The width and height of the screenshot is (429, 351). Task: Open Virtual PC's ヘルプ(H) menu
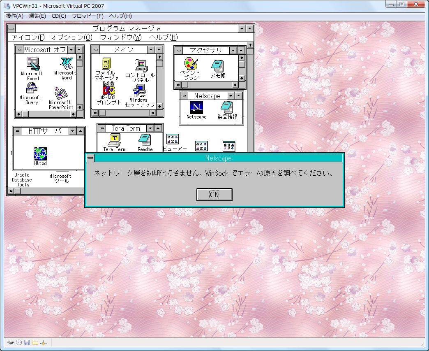[x=120, y=16]
